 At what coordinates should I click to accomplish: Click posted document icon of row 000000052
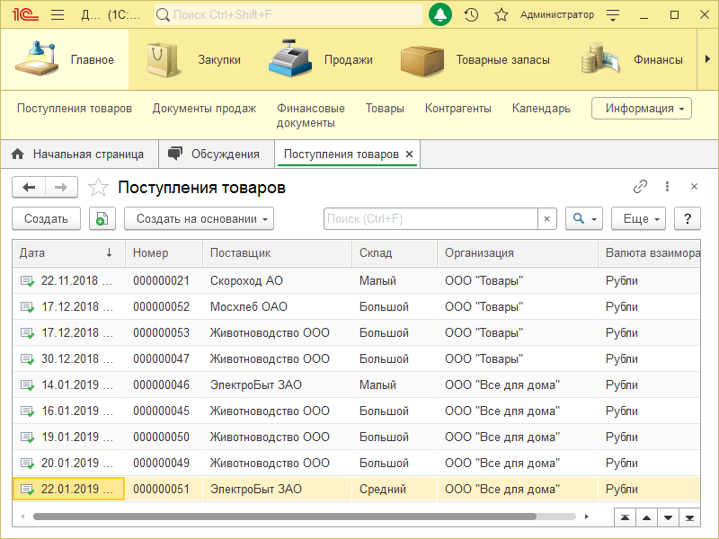point(28,306)
